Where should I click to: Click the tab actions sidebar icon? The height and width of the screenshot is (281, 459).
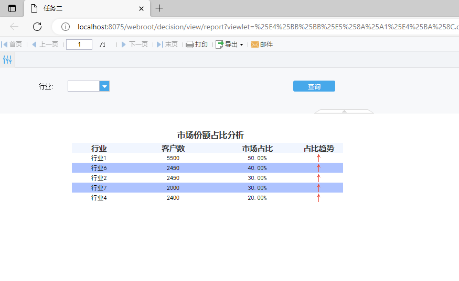pos(12,8)
